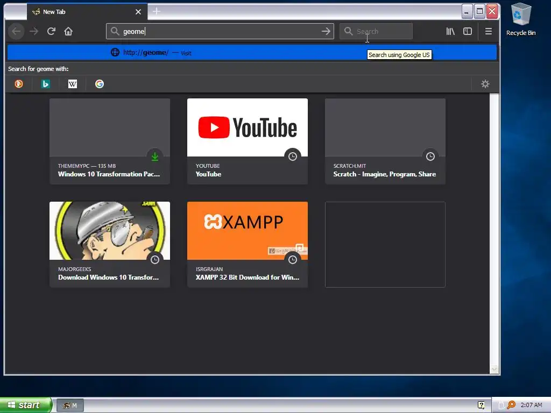Search geome with Google icon
The image size is (551, 413).
pyautogui.click(x=100, y=84)
